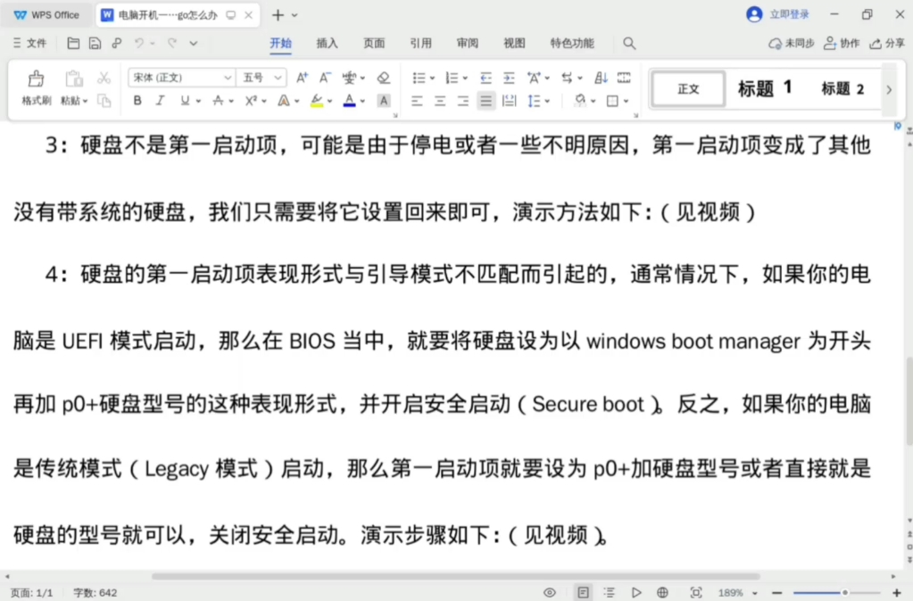Clear formatting with the eraser icon
This screenshot has width=913, height=601.
(383, 78)
